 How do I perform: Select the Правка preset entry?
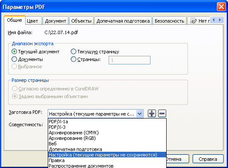point(107,160)
